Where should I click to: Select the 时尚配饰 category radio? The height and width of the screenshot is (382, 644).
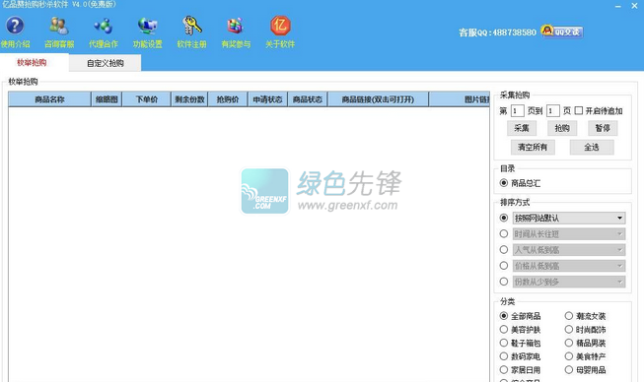tap(569, 330)
